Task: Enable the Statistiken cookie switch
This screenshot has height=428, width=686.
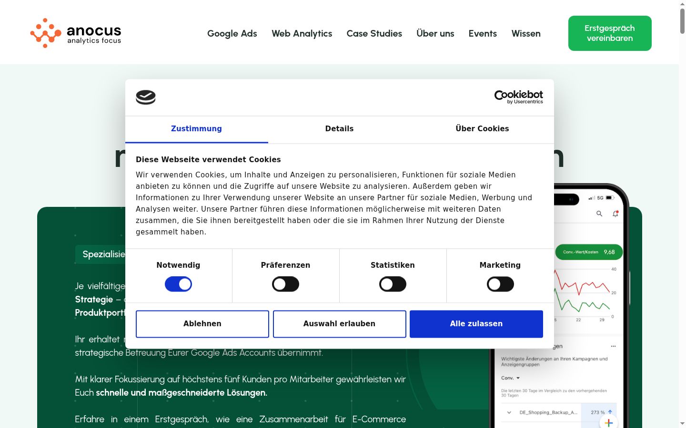Action: [393, 284]
